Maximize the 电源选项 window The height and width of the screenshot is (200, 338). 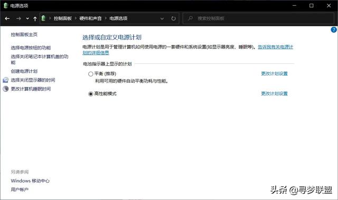tap(312, 6)
